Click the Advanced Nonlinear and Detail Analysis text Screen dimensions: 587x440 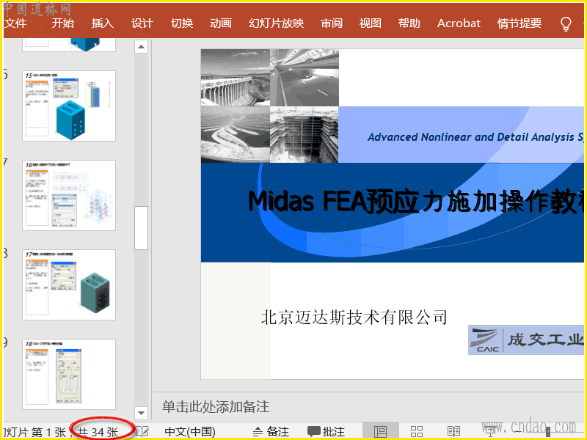click(x=475, y=137)
